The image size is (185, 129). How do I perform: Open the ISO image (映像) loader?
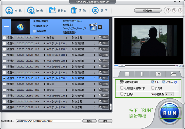pos(31,11)
